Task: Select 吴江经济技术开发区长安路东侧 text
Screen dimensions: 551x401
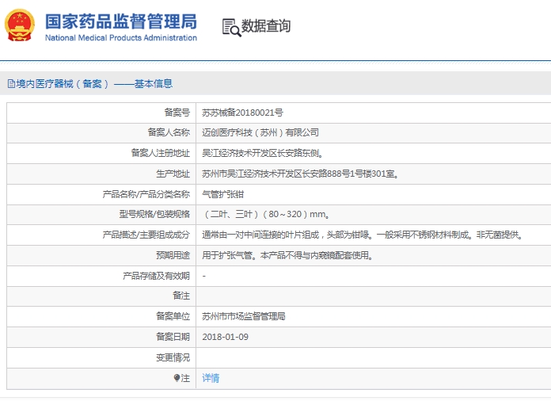Action: (x=263, y=153)
